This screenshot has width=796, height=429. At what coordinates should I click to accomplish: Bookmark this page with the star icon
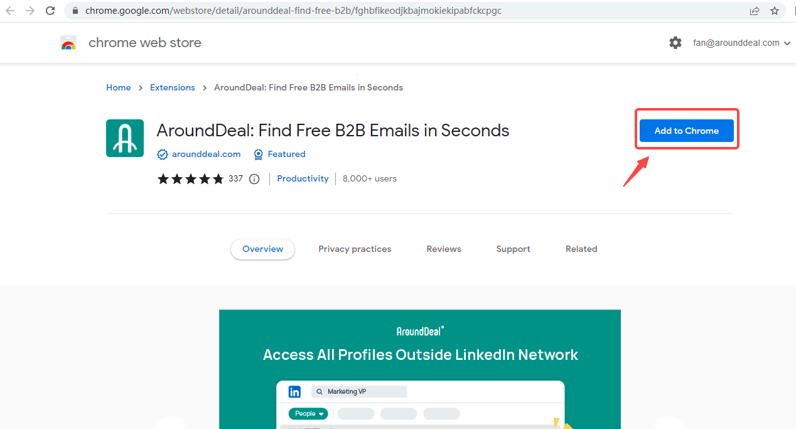click(x=775, y=11)
